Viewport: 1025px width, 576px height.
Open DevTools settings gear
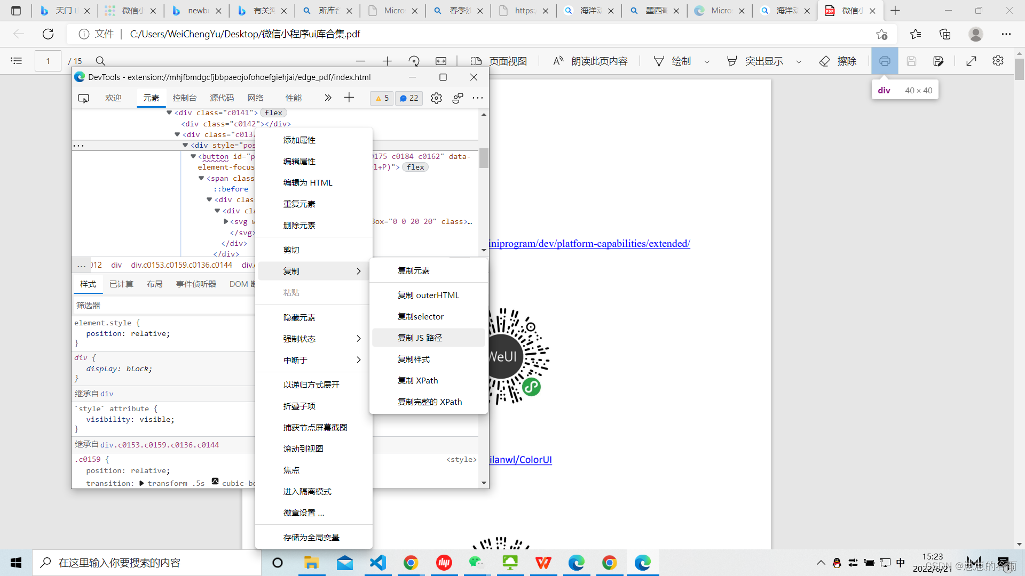coord(436,98)
